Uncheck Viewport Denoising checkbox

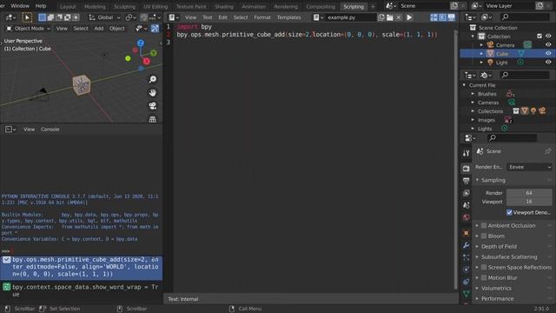click(509, 212)
